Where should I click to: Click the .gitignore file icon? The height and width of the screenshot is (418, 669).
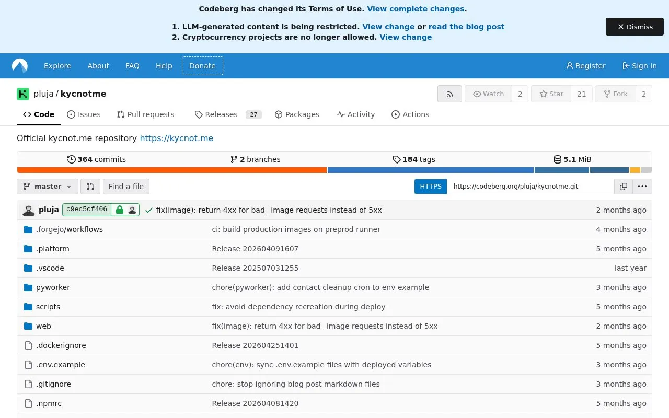(x=28, y=384)
